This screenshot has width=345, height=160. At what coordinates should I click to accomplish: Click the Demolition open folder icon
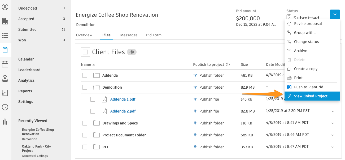[x=96, y=87]
